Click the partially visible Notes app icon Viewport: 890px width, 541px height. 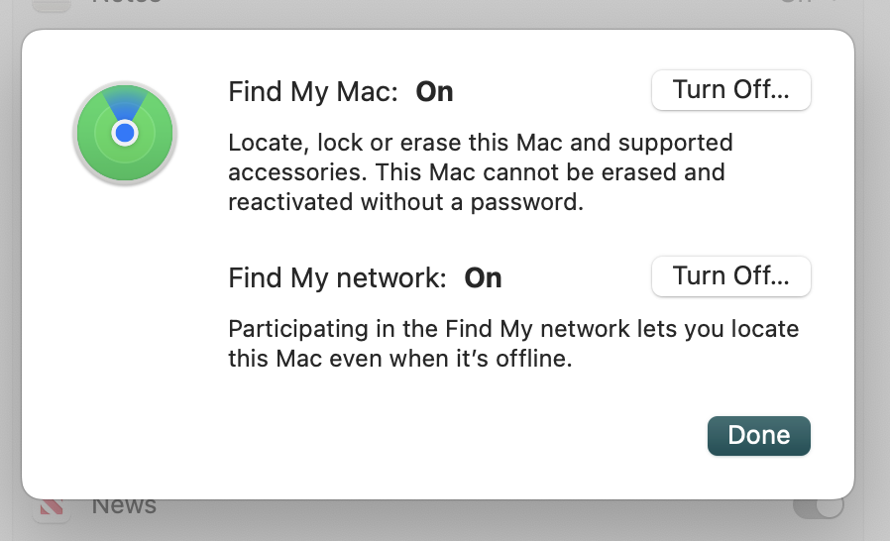tap(53, 3)
